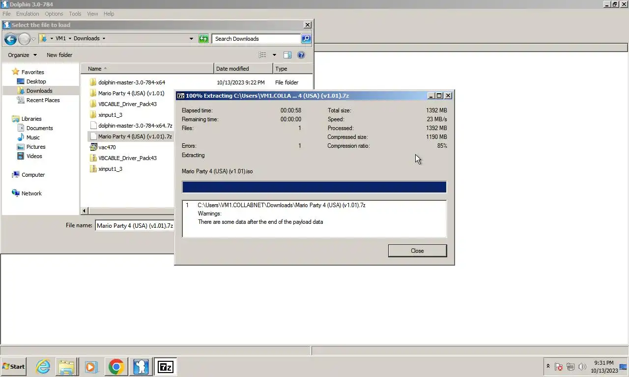Viewport: 629px width, 377px height.
Task: Click the Forward navigation arrow in file dialog
Action: [x=24, y=39]
